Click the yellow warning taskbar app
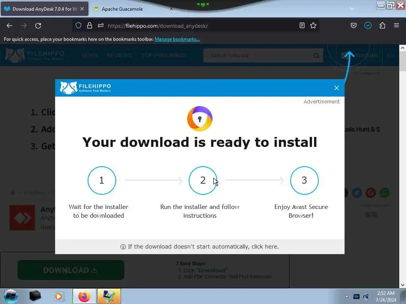This screenshot has height=304, width=406. [109, 296]
